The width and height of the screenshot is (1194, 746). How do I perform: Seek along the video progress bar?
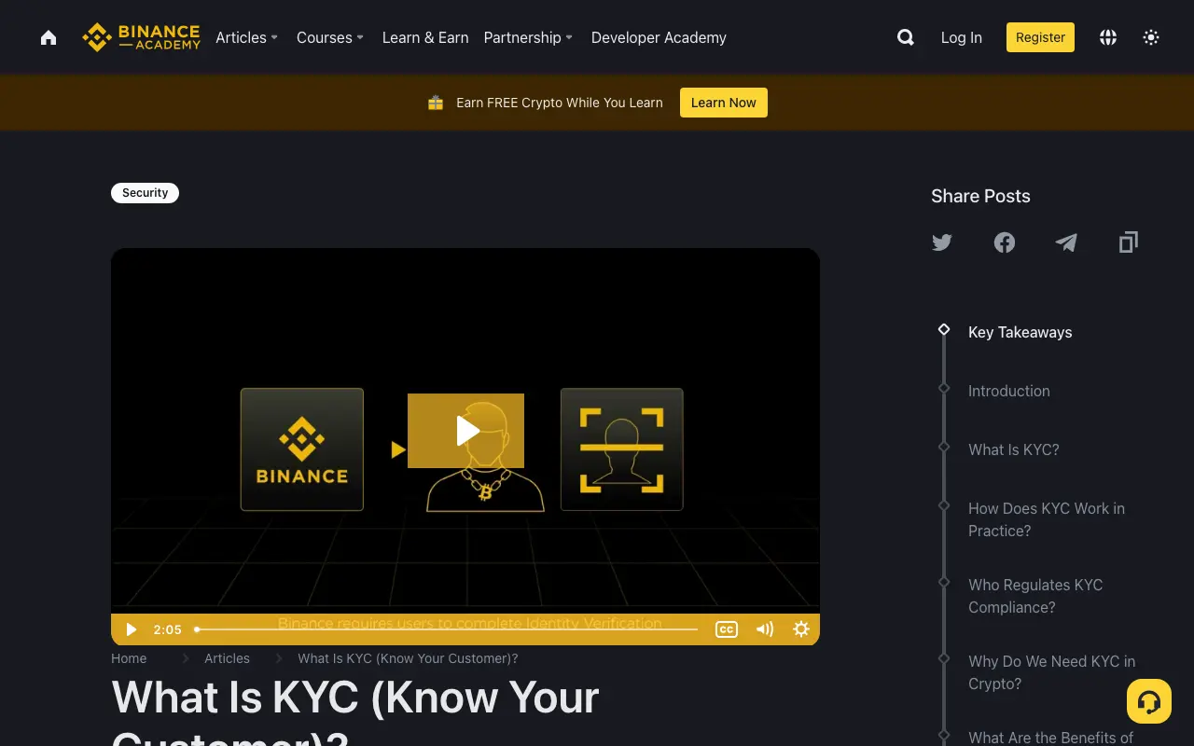click(447, 629)
